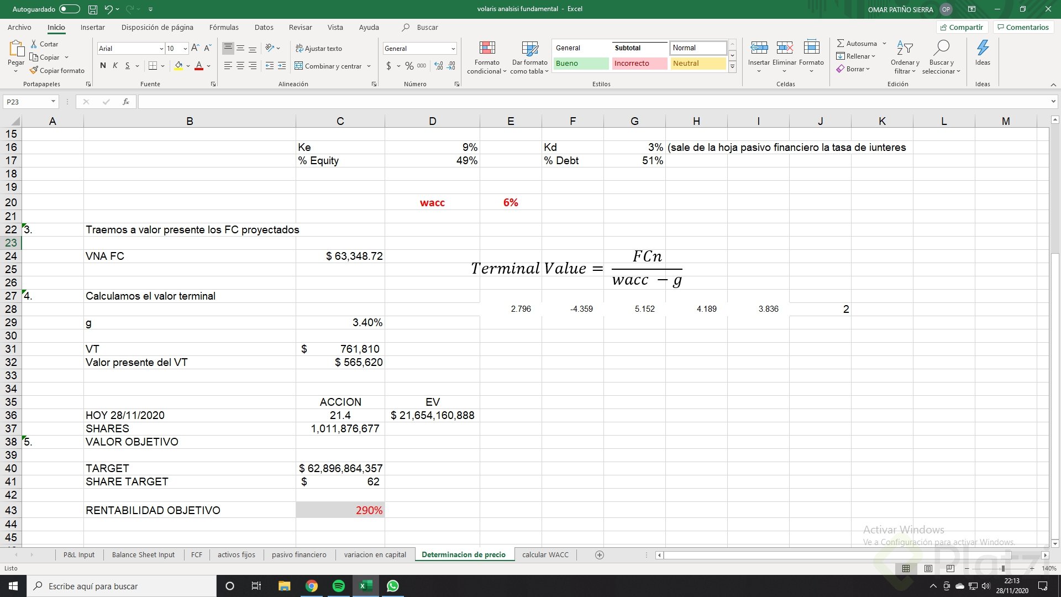Select the Bueno green cell style
The height and width of the screenshot is (597, 1061).
point(580,64)
